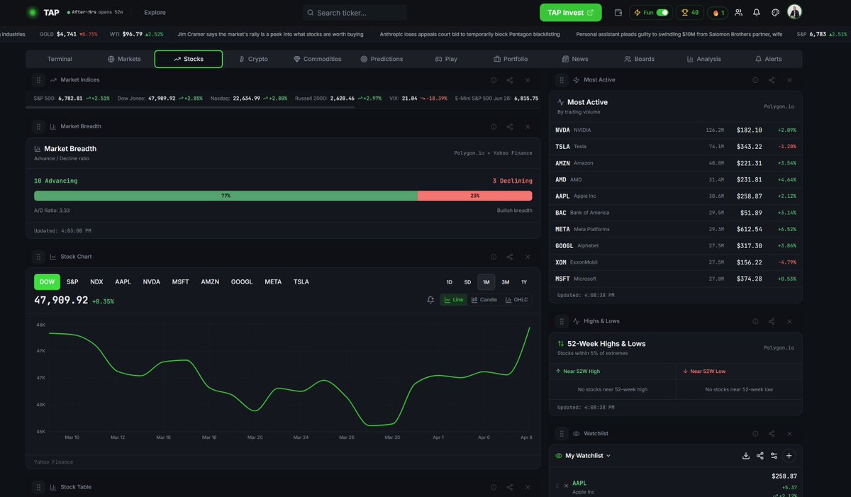
Task: Grab the Stock Chart drag handle
Action: [38, 257]
